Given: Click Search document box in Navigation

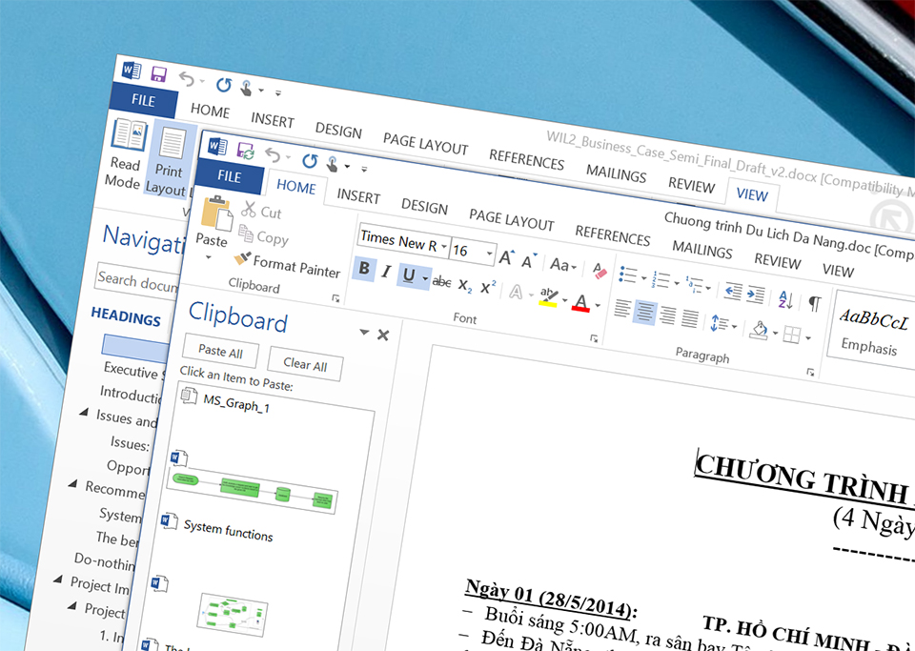Looking at the screenshot, I should 137,281.
